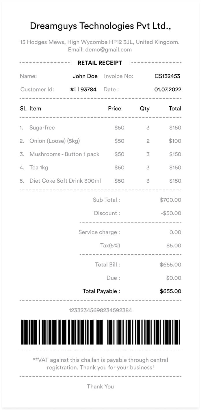Image resolution: width=201 pixels, height=411 pixels.
Task: Click the barcode number 12332345698234592384
Action: point(100,310)
